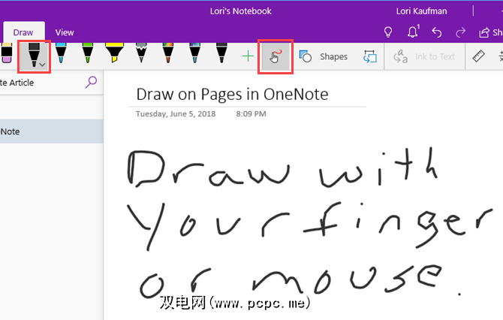Open the Shapes gallery

click(x=324, y=56)
